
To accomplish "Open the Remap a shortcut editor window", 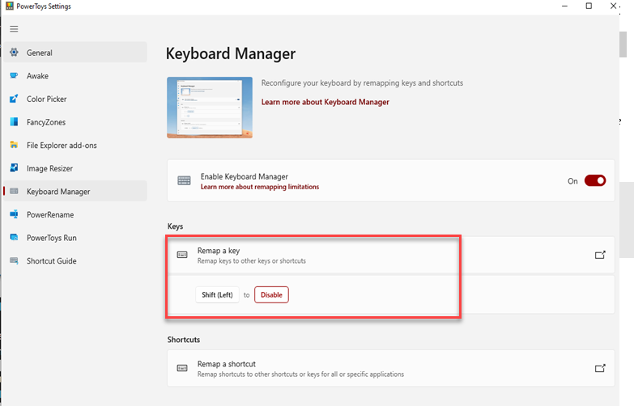I will 600,368.
